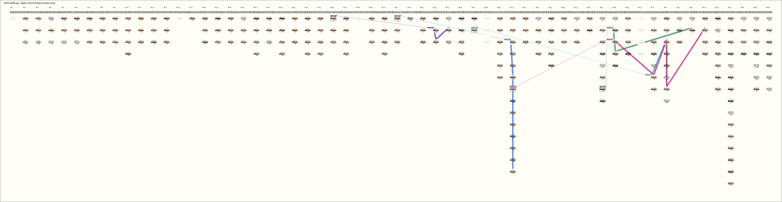782x202 pixels.
Task: Click the blue sum tag above pendant p98
Action: pyautogui.click(x=397, y=16)
